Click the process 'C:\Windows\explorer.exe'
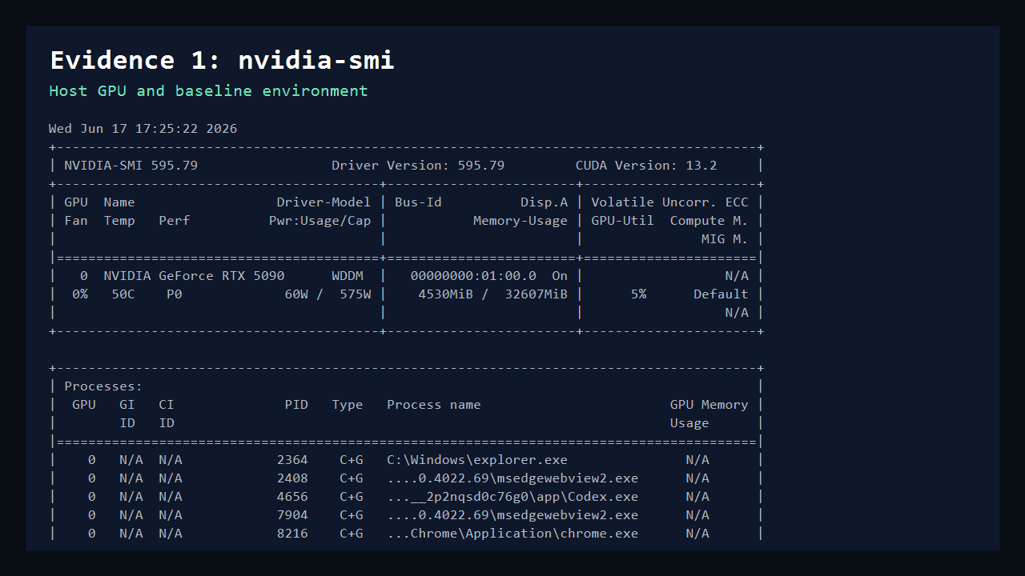 [x=477, y=460]
